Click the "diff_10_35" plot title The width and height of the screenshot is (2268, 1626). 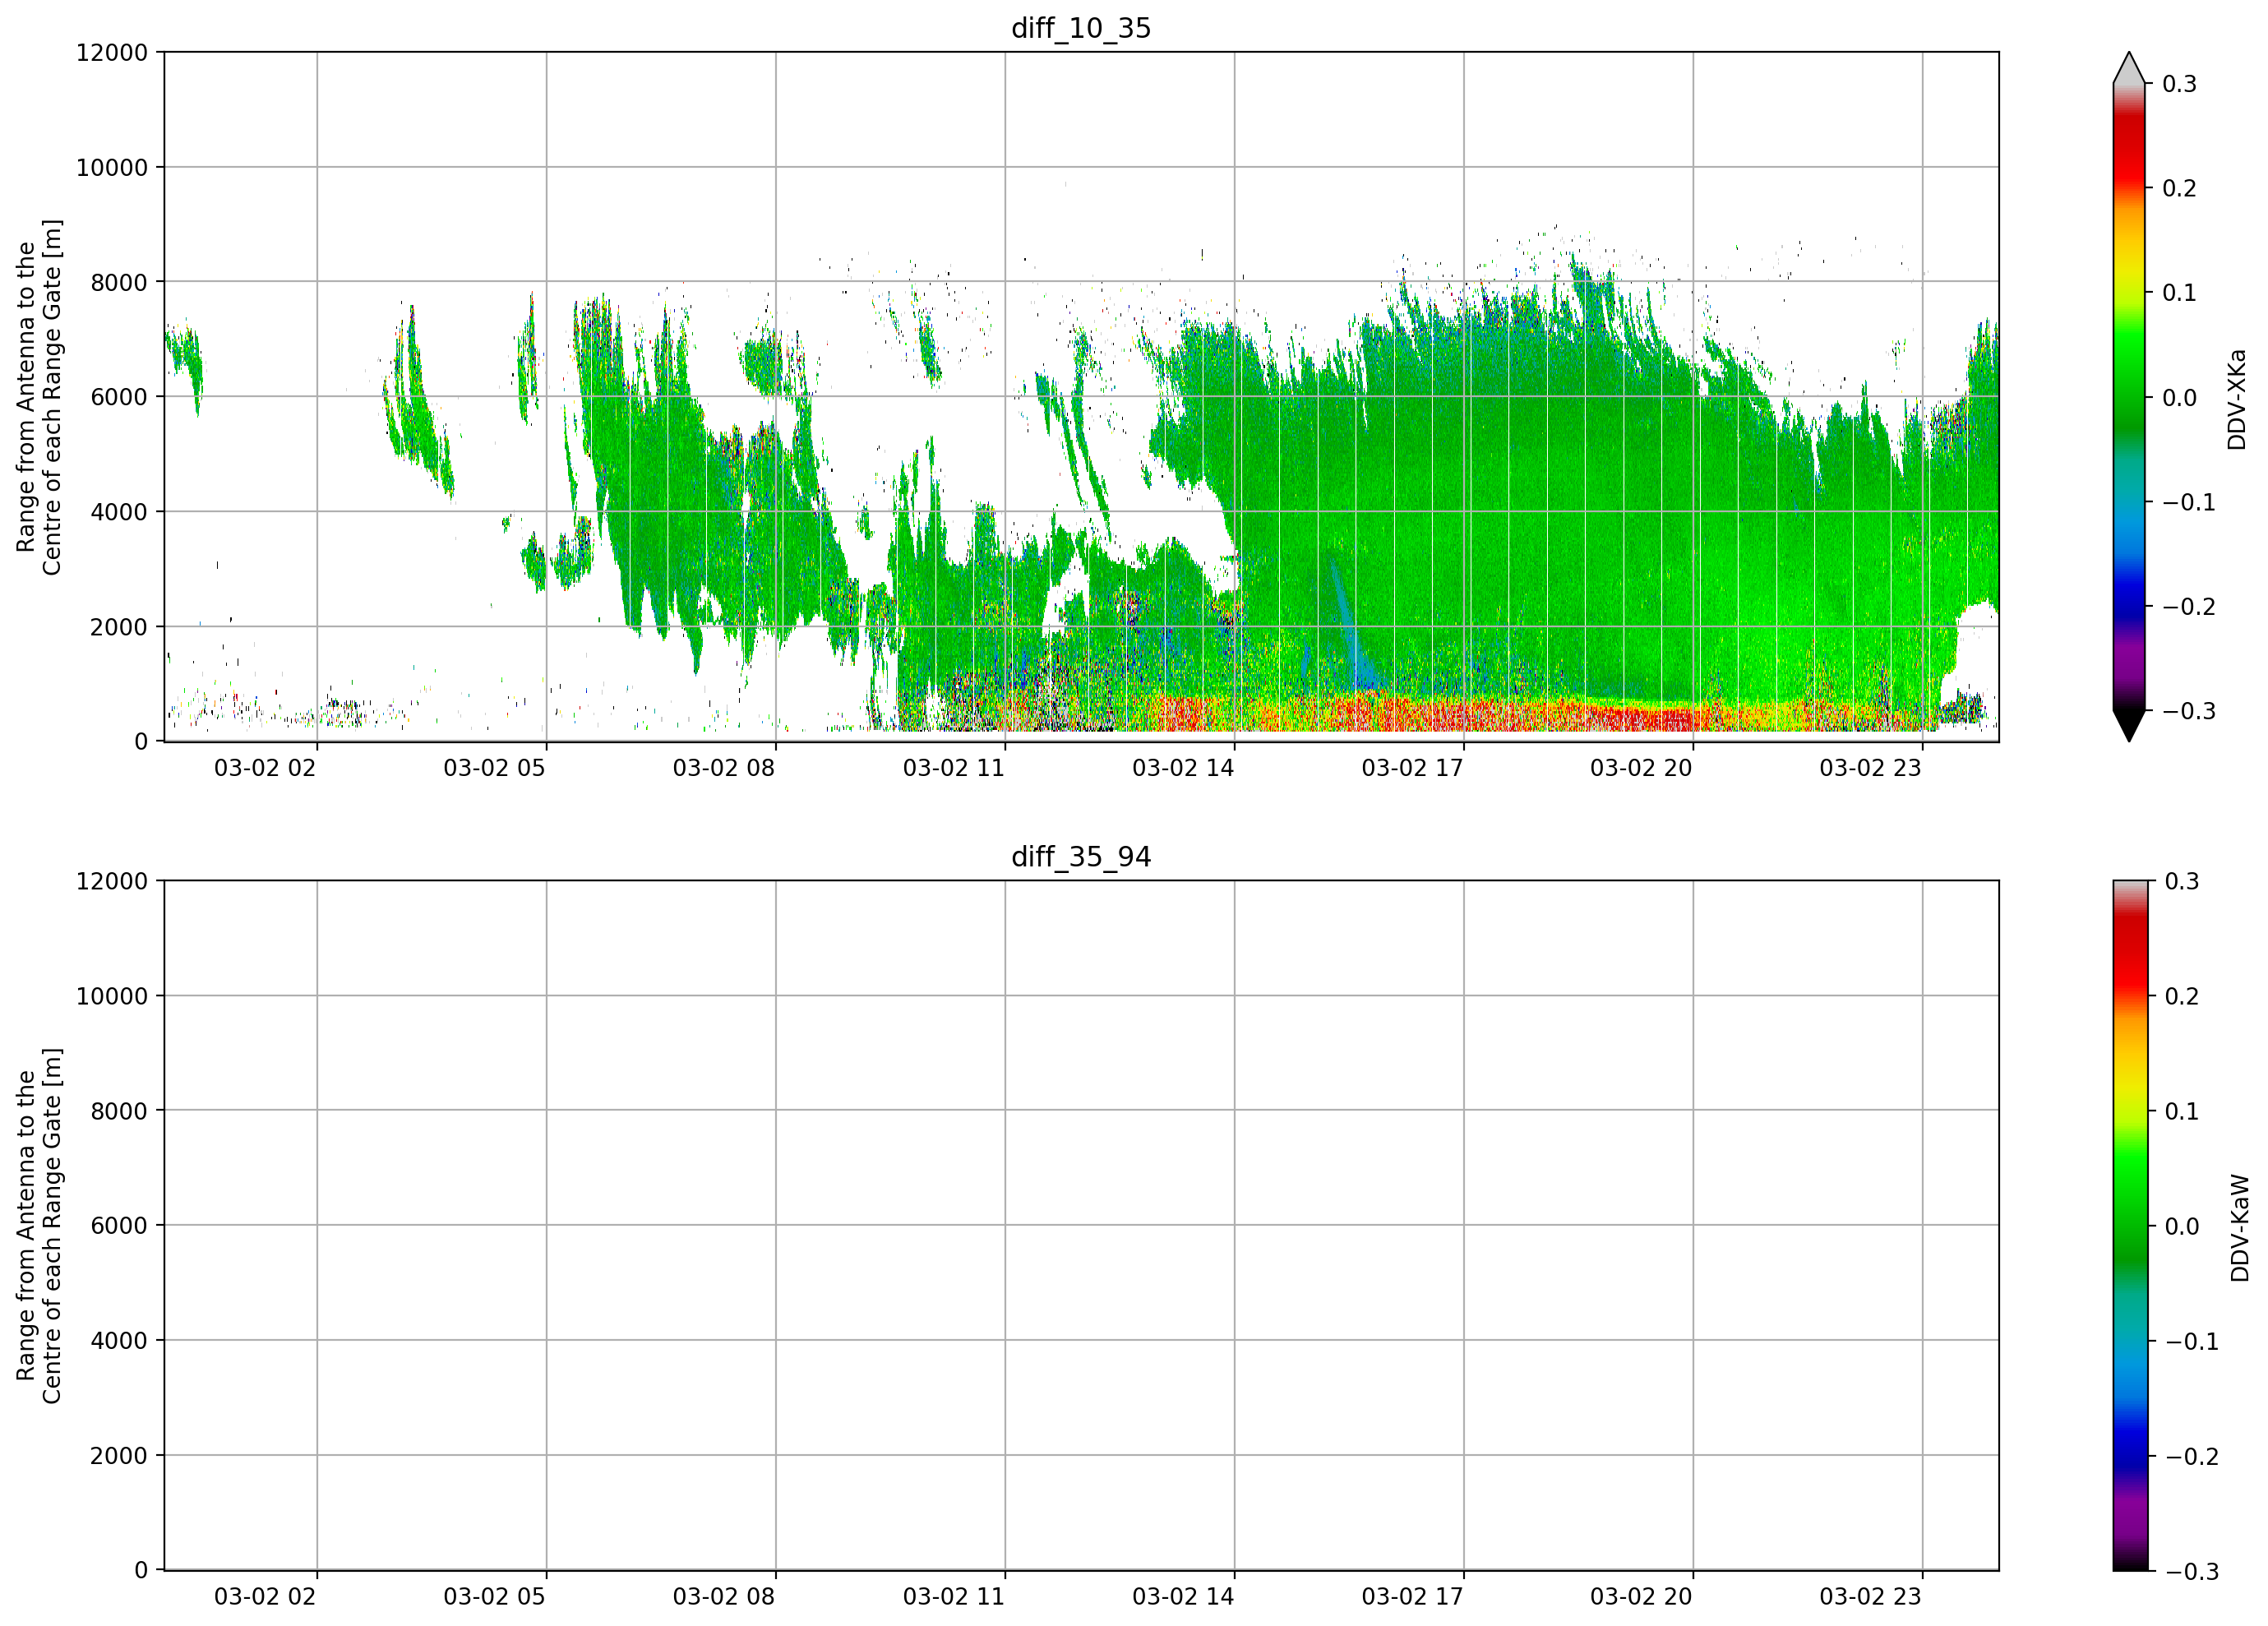click(x=1081, y=28)
